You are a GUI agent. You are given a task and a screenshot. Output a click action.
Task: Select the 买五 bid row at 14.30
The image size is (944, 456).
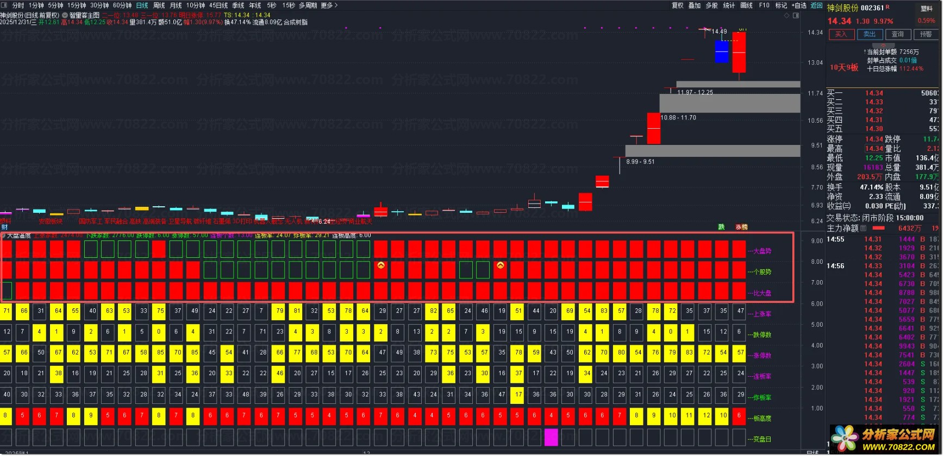click(883, 129)
